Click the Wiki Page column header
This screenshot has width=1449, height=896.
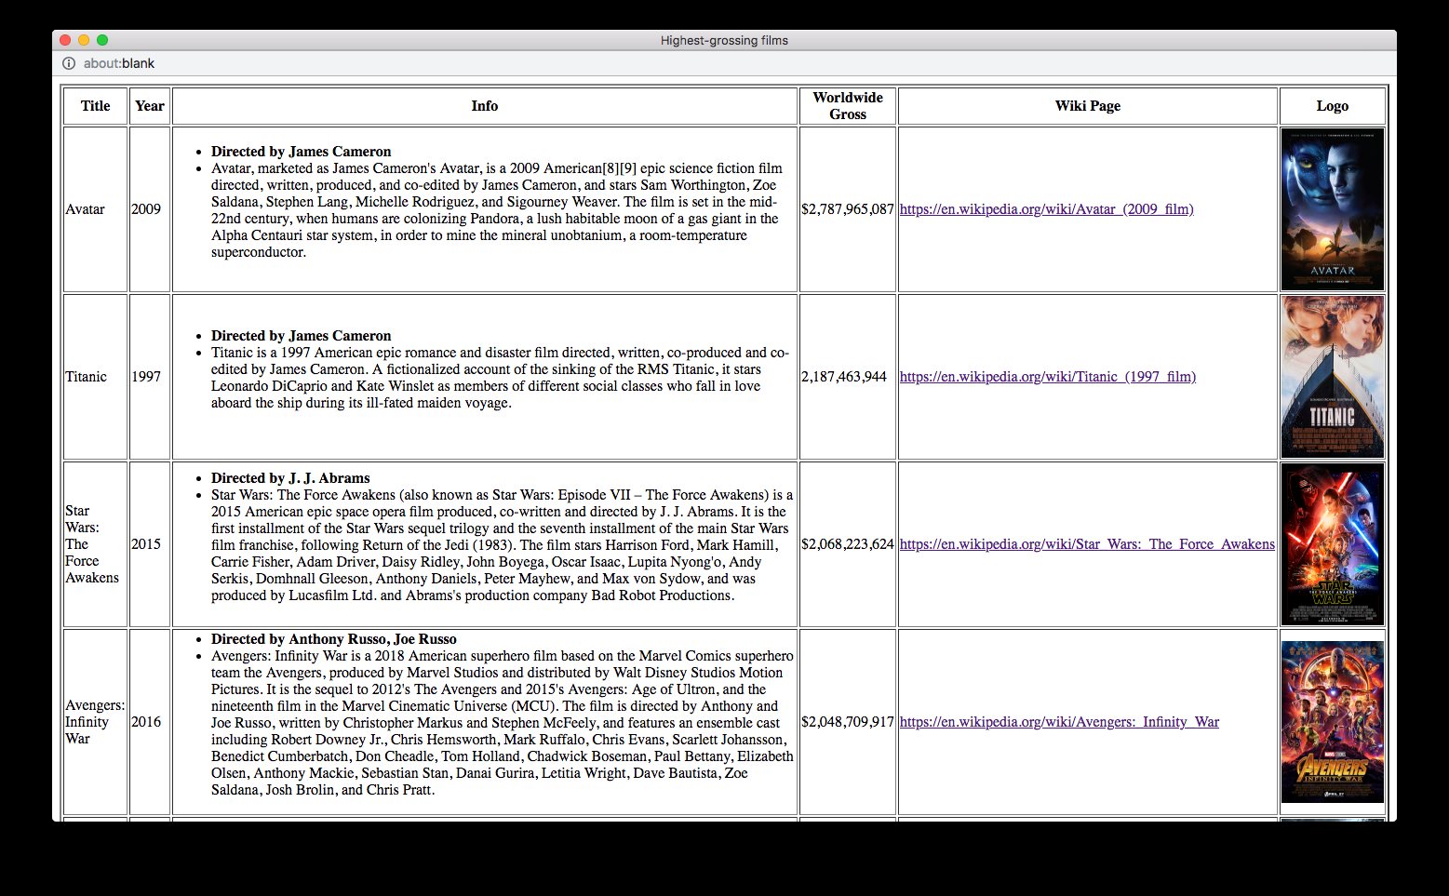[x=1088, y=106]
